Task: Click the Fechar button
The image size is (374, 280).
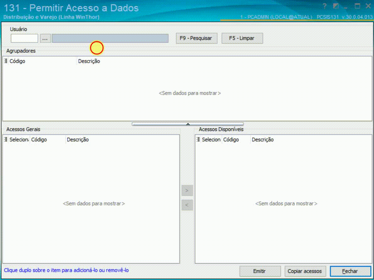Action: (350, 271)
